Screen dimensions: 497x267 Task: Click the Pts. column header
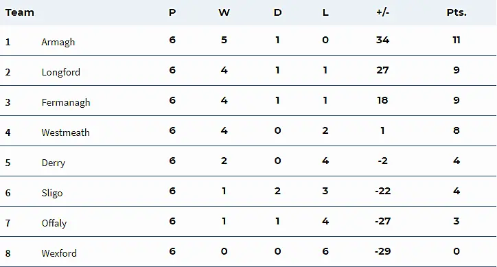pos(456,12)
